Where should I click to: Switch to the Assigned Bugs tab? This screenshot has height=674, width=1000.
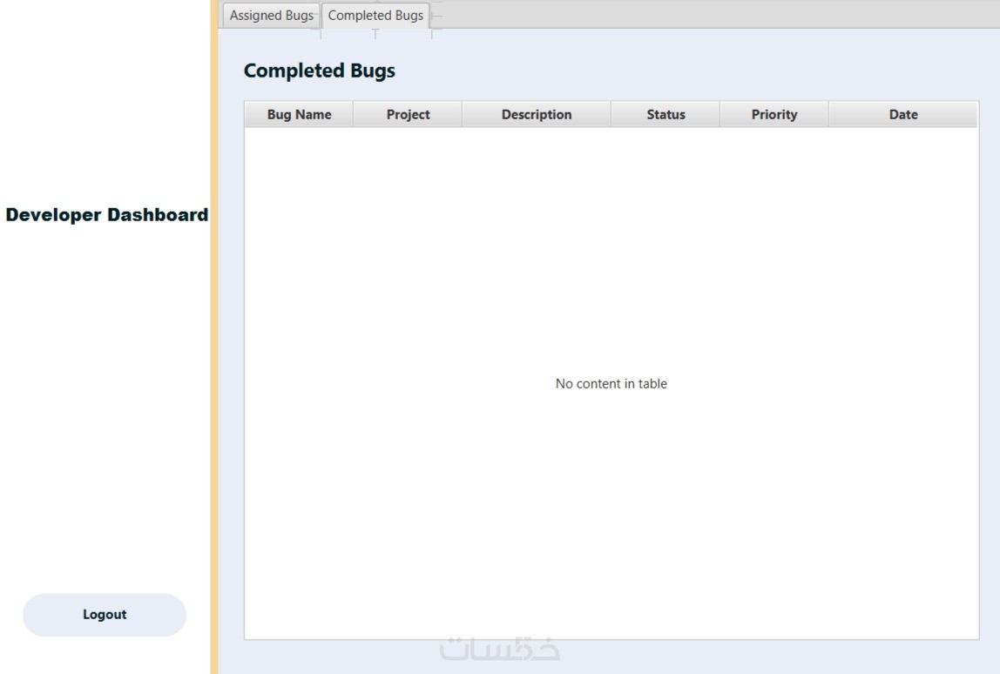tap(271, 16)
